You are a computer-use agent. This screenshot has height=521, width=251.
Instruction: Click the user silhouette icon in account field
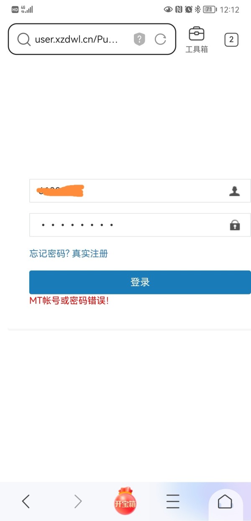[x=235, y=191]
